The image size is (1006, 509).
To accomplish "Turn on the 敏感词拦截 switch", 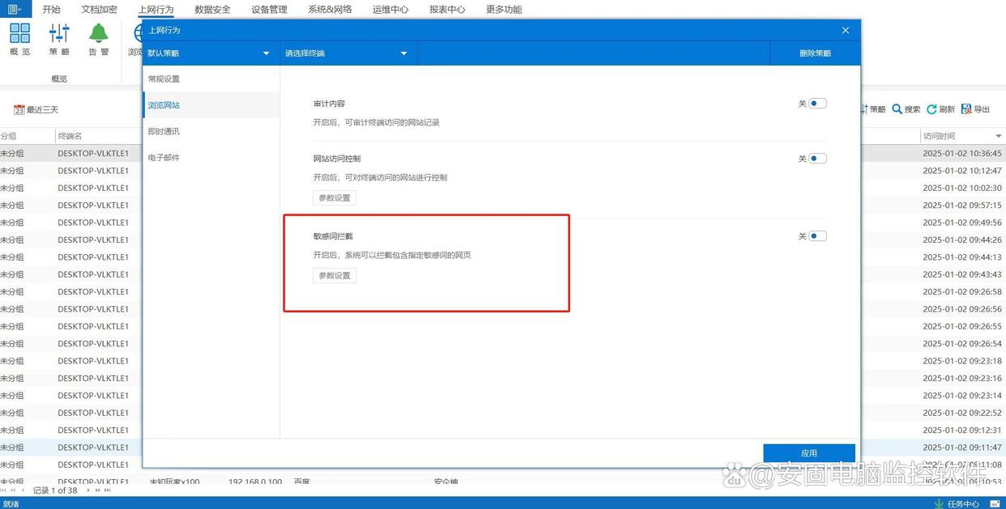I will point(817,236).
